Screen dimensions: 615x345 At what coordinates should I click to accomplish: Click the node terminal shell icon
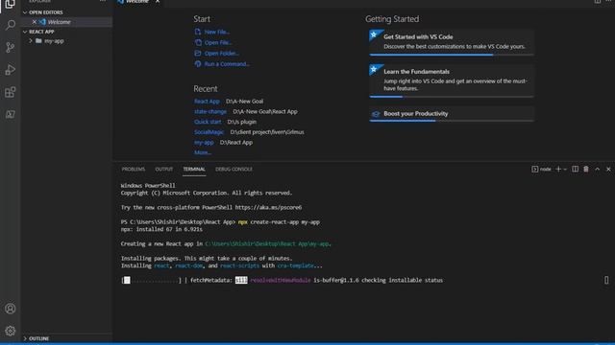click(535, 169)
